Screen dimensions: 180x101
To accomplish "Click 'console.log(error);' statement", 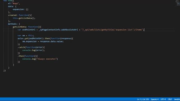I will pyautogui.click(x=33, y=50).
